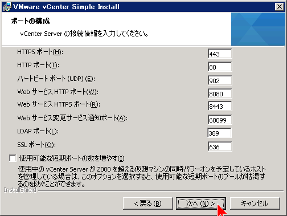Image resolution: width=287 pixels, height=216 pixels.
Task: Click the SSL ポート field showing 636
Action: [220, 146]
